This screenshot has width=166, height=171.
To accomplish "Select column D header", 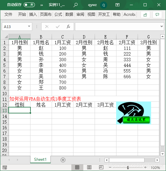I will click(84, 37).
